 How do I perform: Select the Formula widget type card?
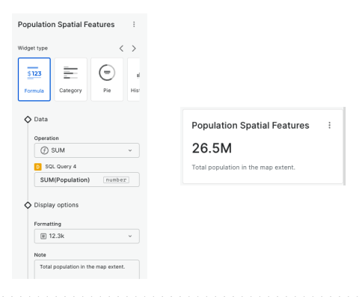(34, 79)
